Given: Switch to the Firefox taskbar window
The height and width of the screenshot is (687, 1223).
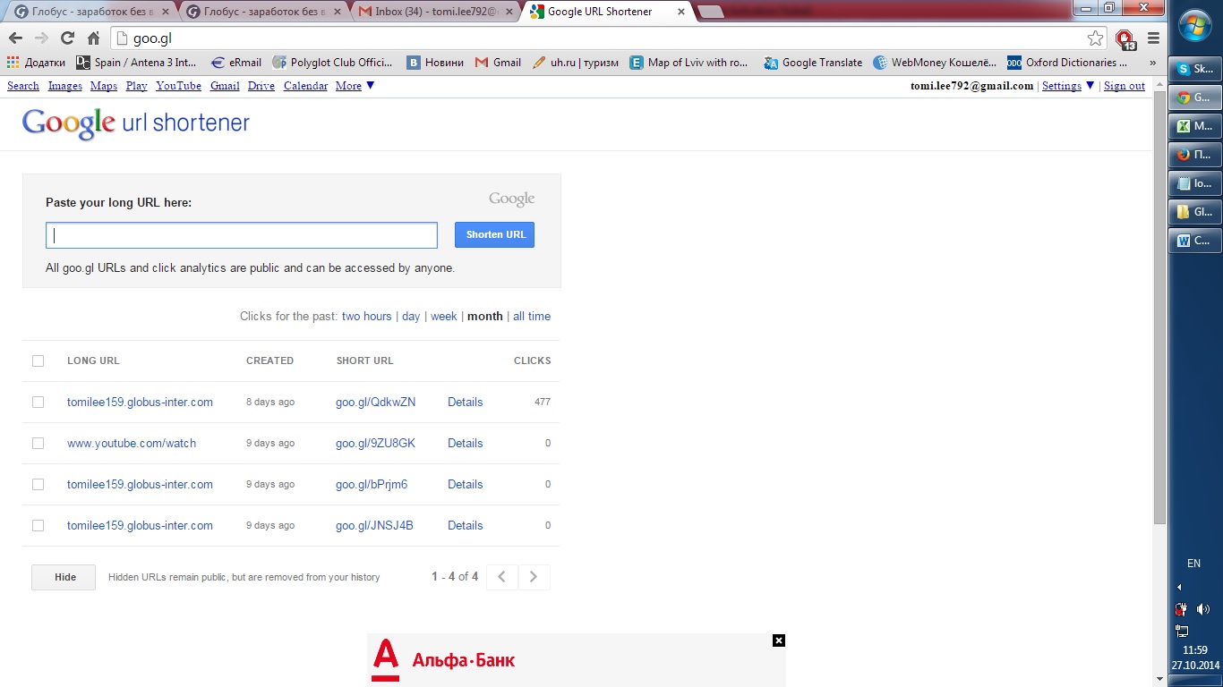Looking at the screenshot, I should pyautogui.click(x=1195, y=155).
